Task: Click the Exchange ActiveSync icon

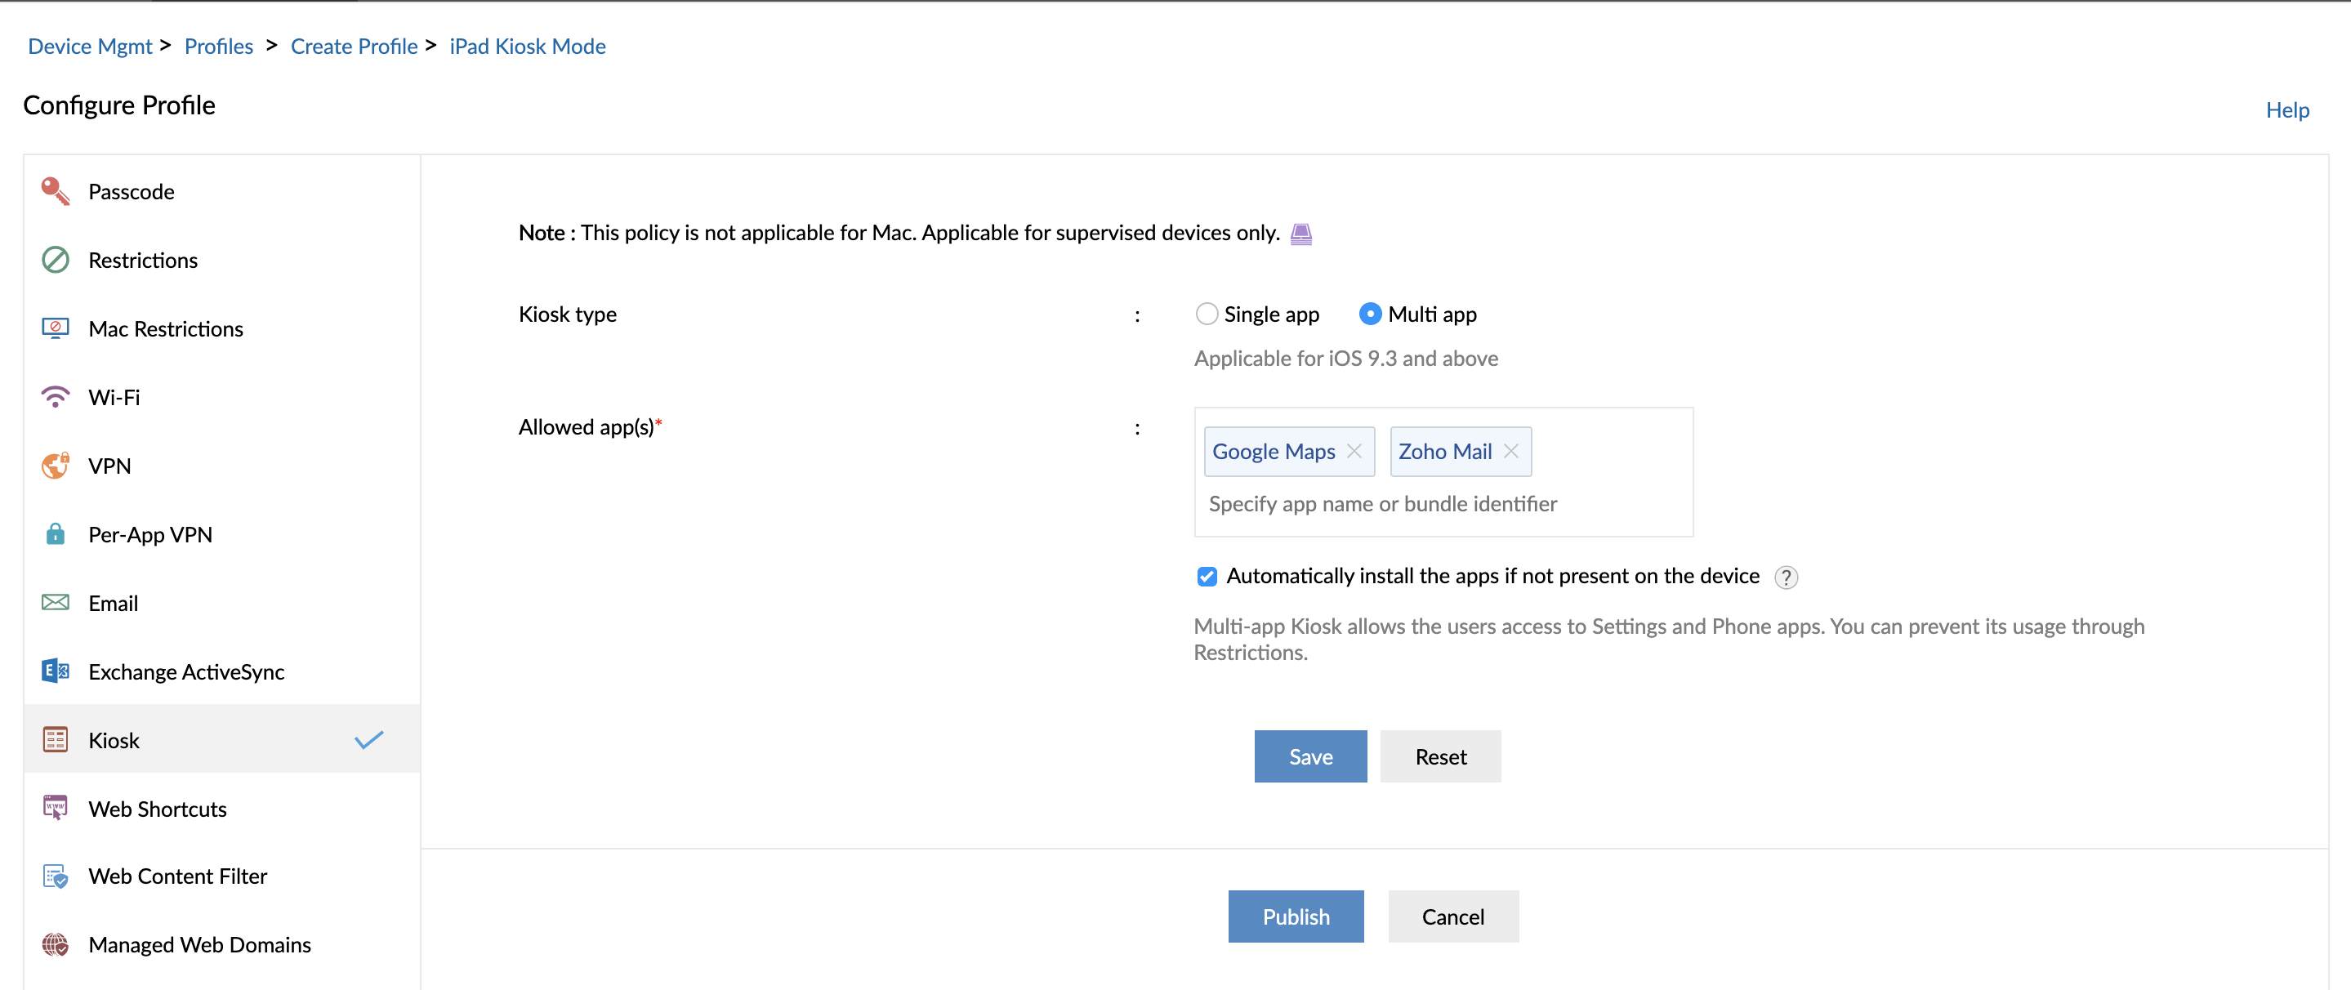Action: coord(55,671)
